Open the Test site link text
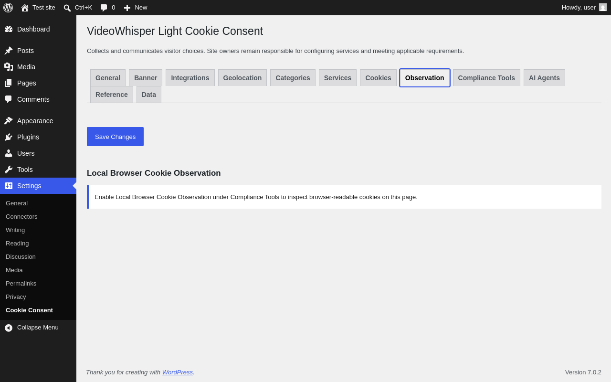 click(x=44, y=7)
